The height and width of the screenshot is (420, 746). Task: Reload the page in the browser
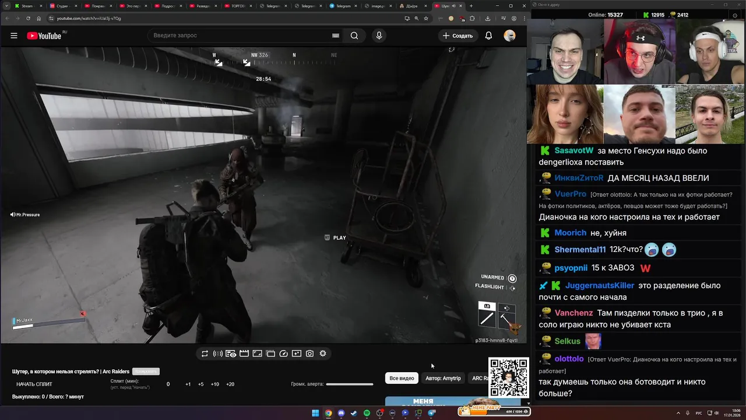coord(29,18)
